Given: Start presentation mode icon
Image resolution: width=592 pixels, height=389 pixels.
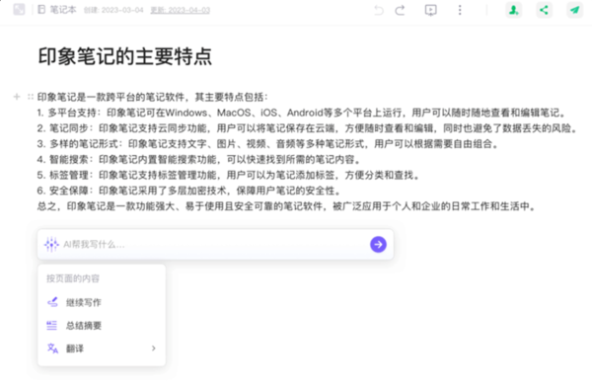Looking at the screenshot, I should [x=431, y=10].
